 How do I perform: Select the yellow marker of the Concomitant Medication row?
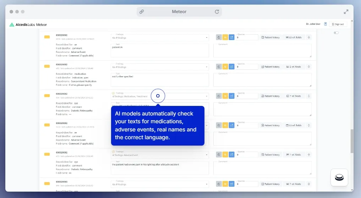[x=47, y=66]
